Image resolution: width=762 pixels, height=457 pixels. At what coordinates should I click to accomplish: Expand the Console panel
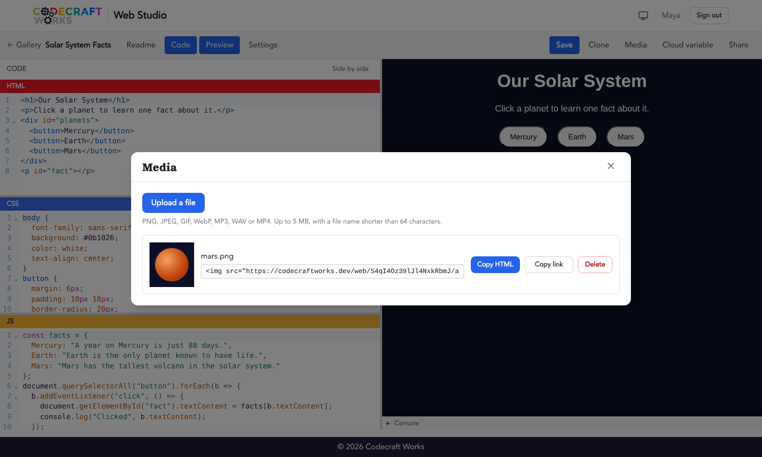403,423
